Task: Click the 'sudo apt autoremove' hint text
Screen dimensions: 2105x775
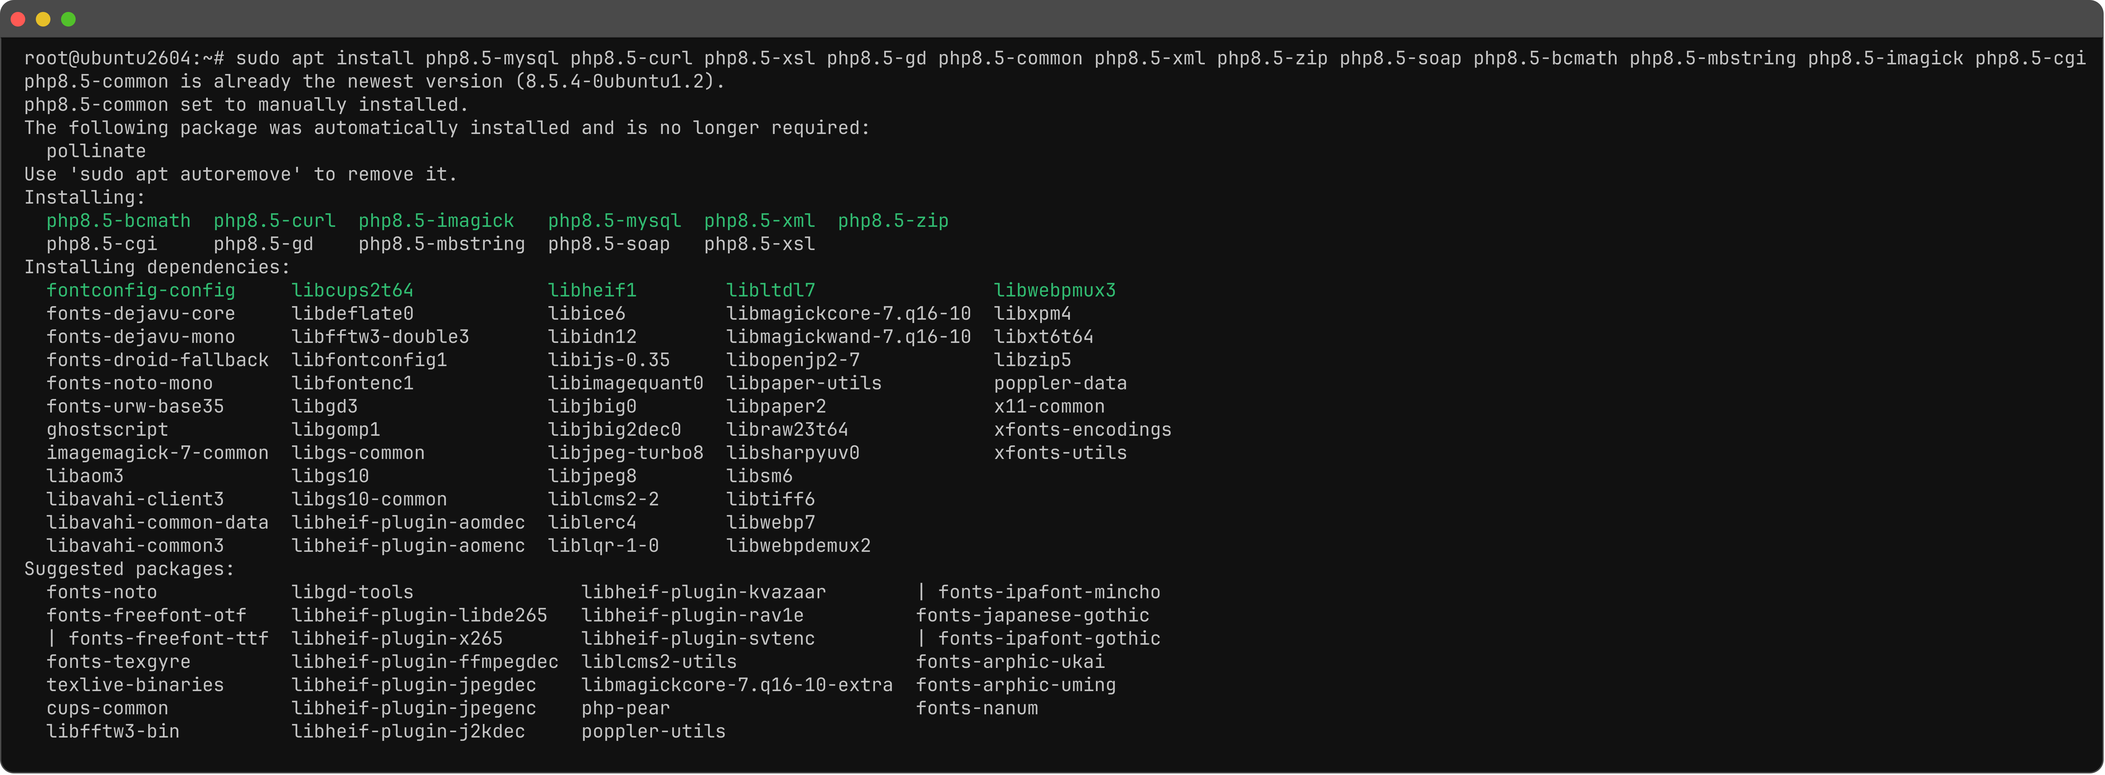Action: 185,175
